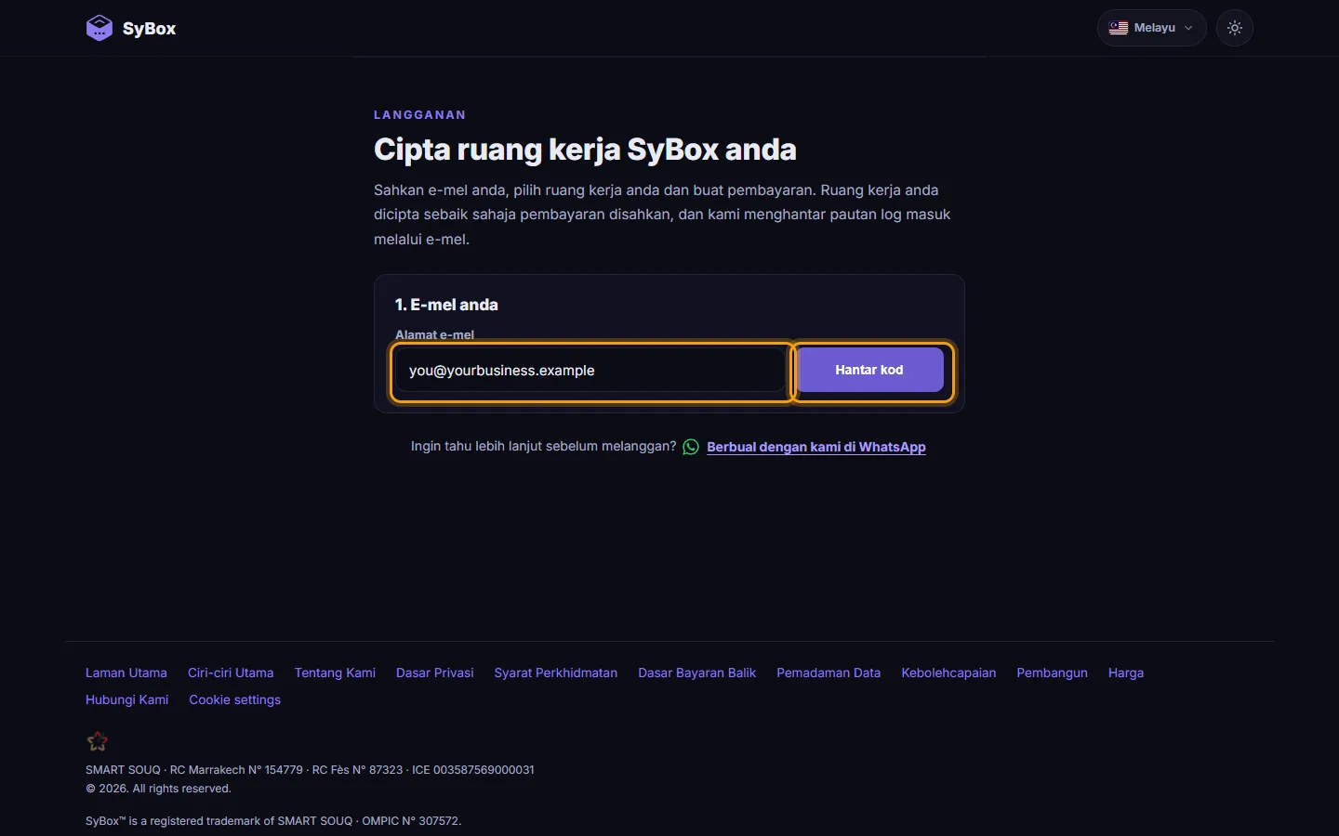Open Pemadaman Data footer link
Viewport: 1339px width, 836px height.
(829, 673)
